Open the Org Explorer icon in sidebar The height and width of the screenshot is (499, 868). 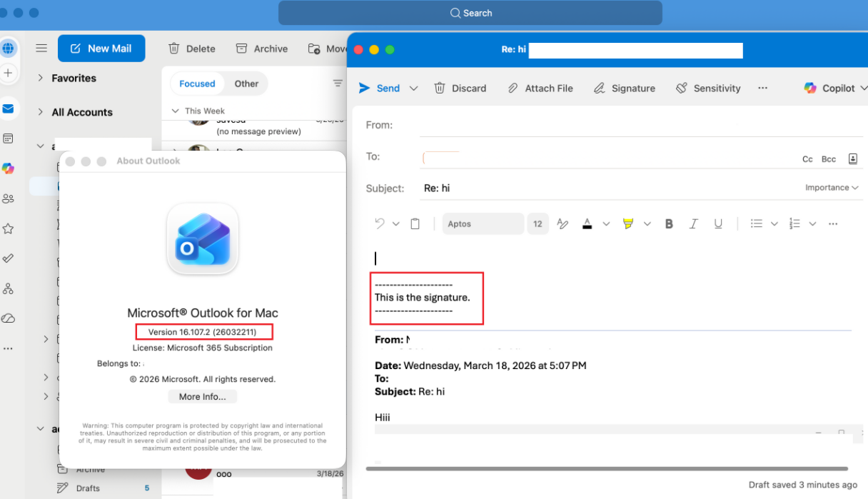[x=9, y=288]
